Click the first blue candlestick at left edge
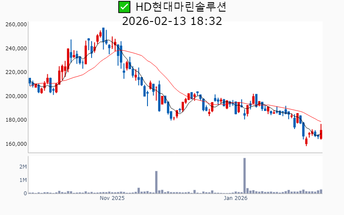The image size is (344, 215). click(x=30, y=80)
